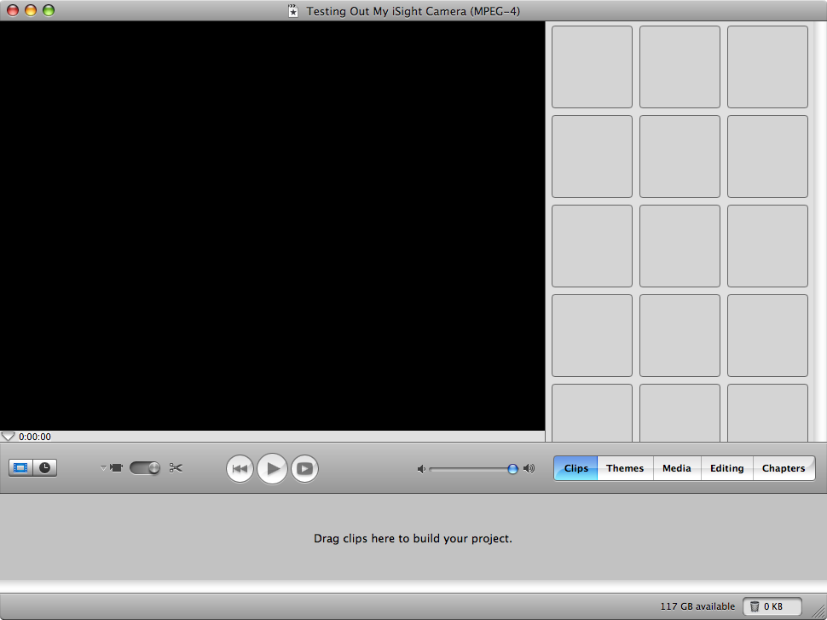Click the window resize grip corner
Image resolution: width=827 pixels, height=620 pixels.
[x=819, y=612]
